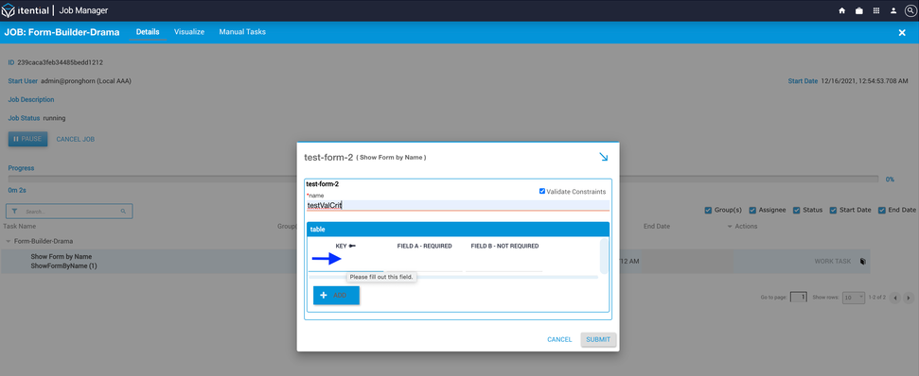Click the blue arrow icon in test-form-2 dialog
Viewport: 919px width, 376px height.
click(x=604, y=158)
